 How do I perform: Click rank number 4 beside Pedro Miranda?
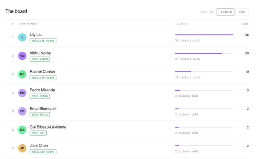click(x=13, y=93)
